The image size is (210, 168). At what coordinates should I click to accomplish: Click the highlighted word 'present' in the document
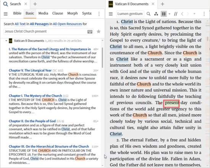[x=171, y=103]
